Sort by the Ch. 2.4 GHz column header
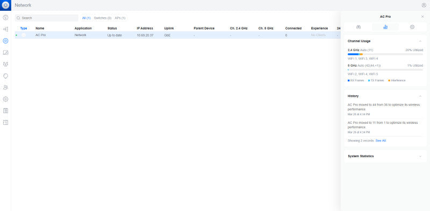 pyautogui.click(x=239, y=29)
